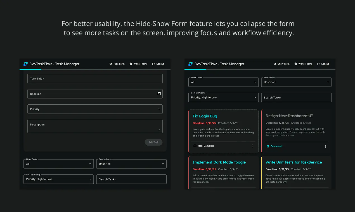Click White Theme contrast icon in right window

tap(296, 64)
